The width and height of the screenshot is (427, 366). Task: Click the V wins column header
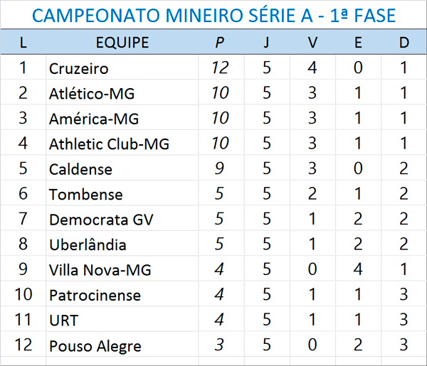pyautogui.click(x=312, y=43)
